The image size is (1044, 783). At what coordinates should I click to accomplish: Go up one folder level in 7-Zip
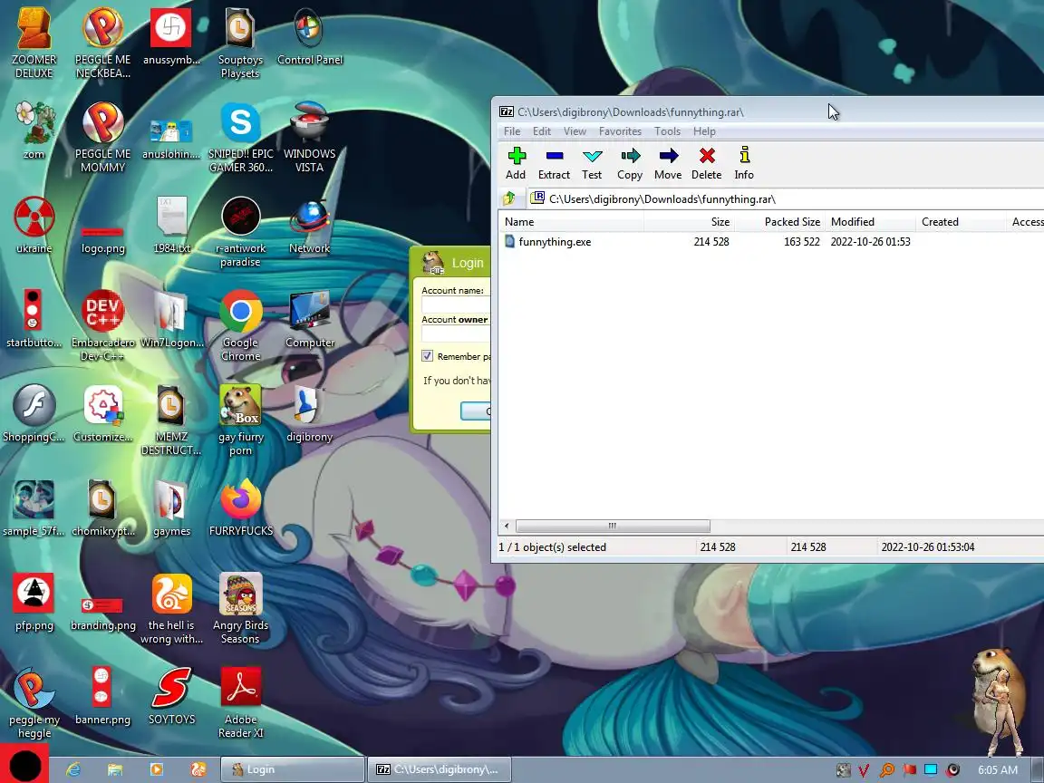pyautogui.click(x=510, y=198)
